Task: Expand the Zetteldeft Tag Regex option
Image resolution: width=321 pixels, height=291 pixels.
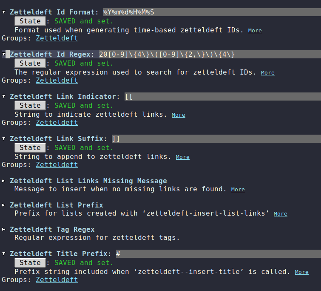Action: pos(4,230)
